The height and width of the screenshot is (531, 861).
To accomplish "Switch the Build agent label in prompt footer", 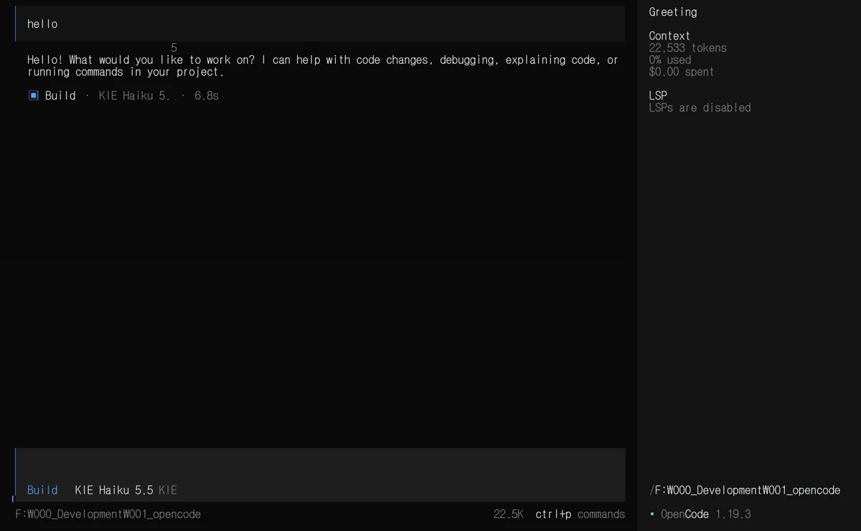I will click(42, 490).
